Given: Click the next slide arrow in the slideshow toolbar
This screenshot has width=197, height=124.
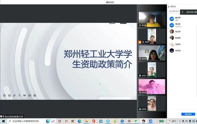Looking at the screenshot, I should point(9,95).
